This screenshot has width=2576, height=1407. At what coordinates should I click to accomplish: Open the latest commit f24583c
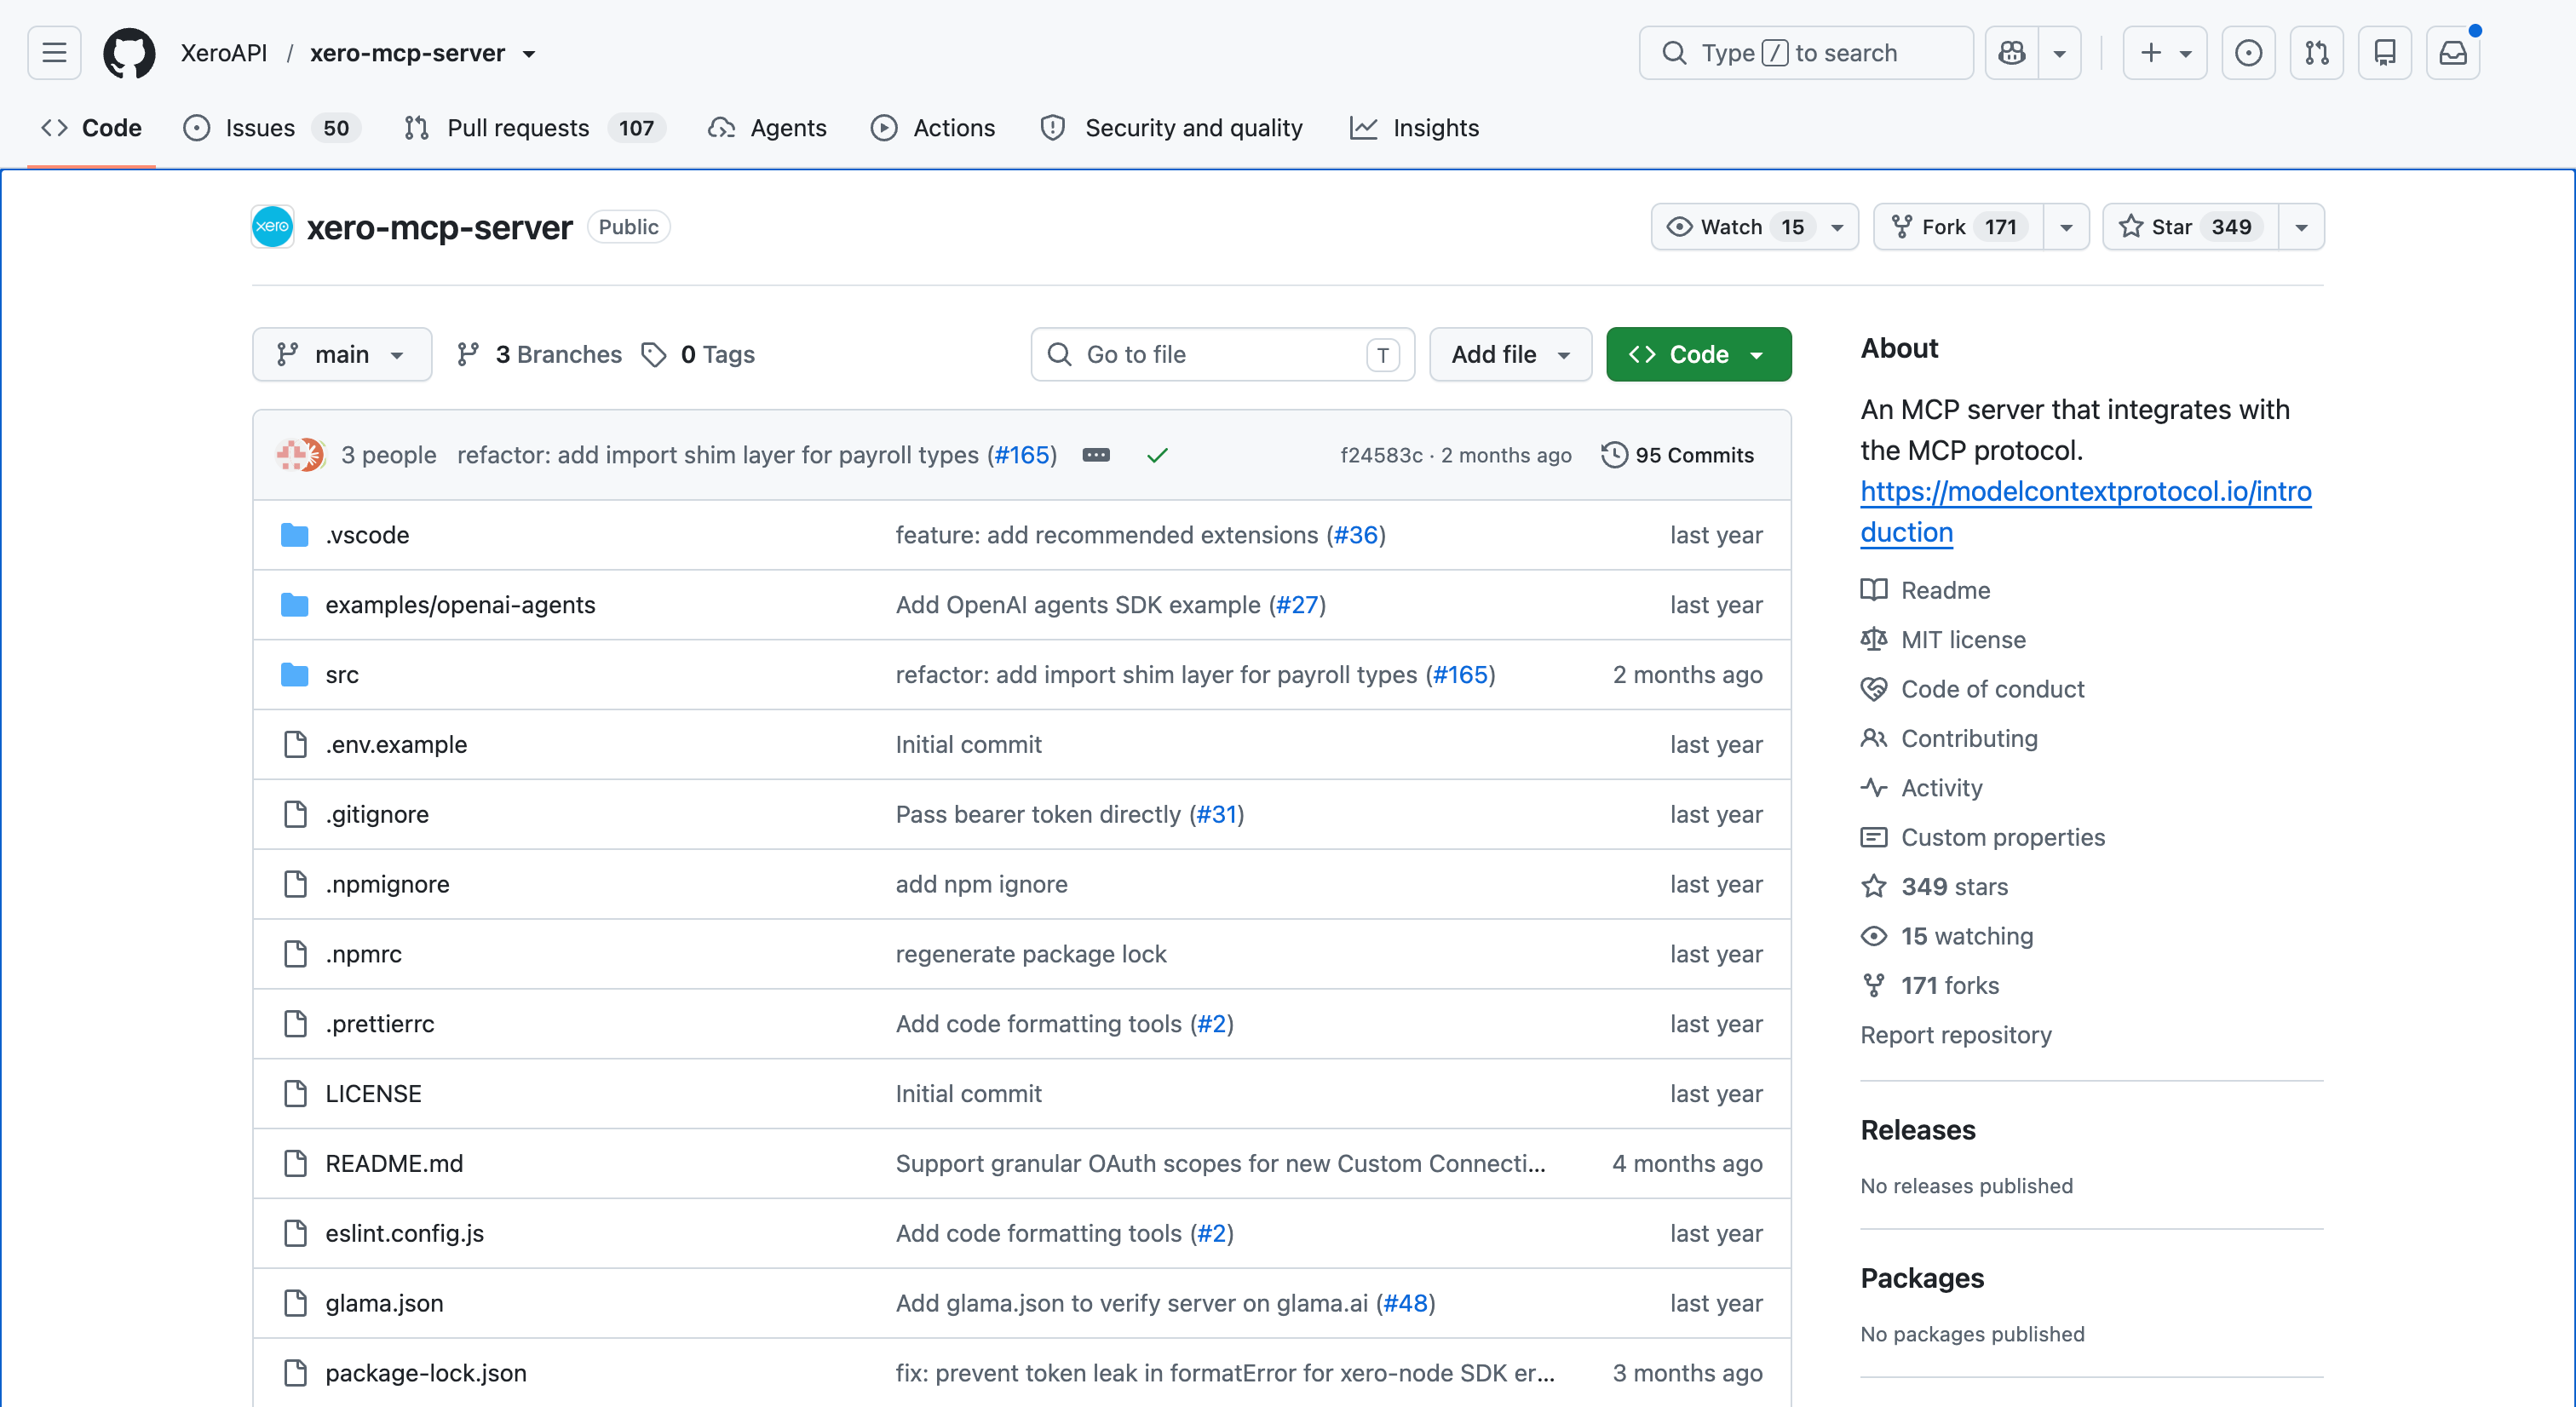(x=1381, y=455)
